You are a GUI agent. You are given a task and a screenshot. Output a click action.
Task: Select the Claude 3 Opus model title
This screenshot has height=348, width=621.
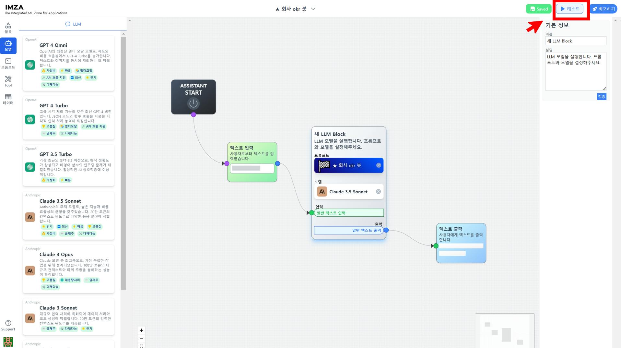click(56, 254)
